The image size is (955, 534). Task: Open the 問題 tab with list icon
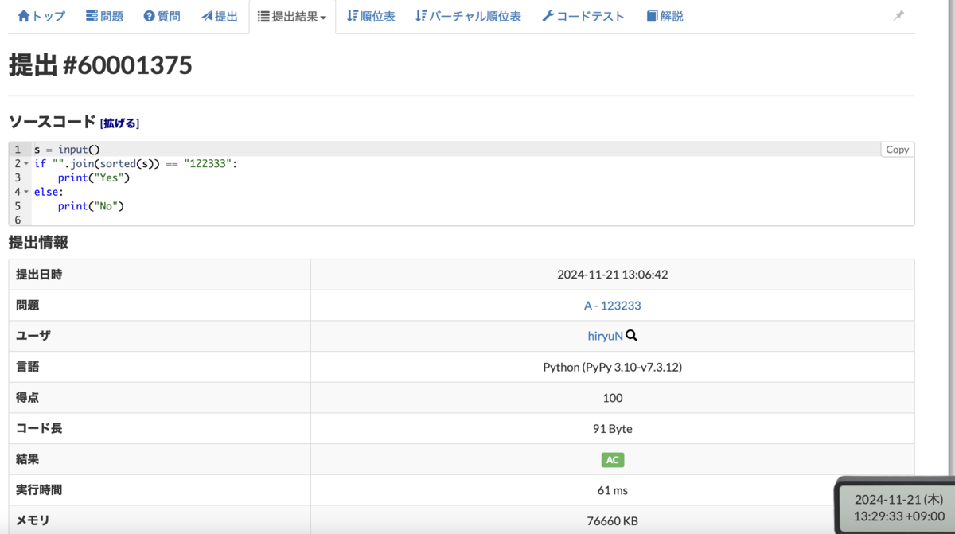104,16
